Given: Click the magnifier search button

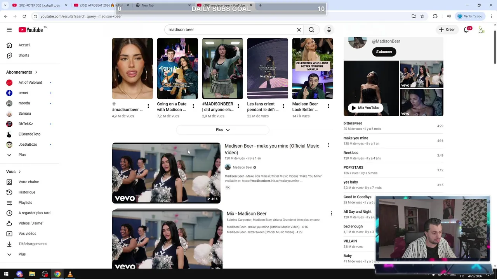Looking at the screenshot, I should (311, 30).
